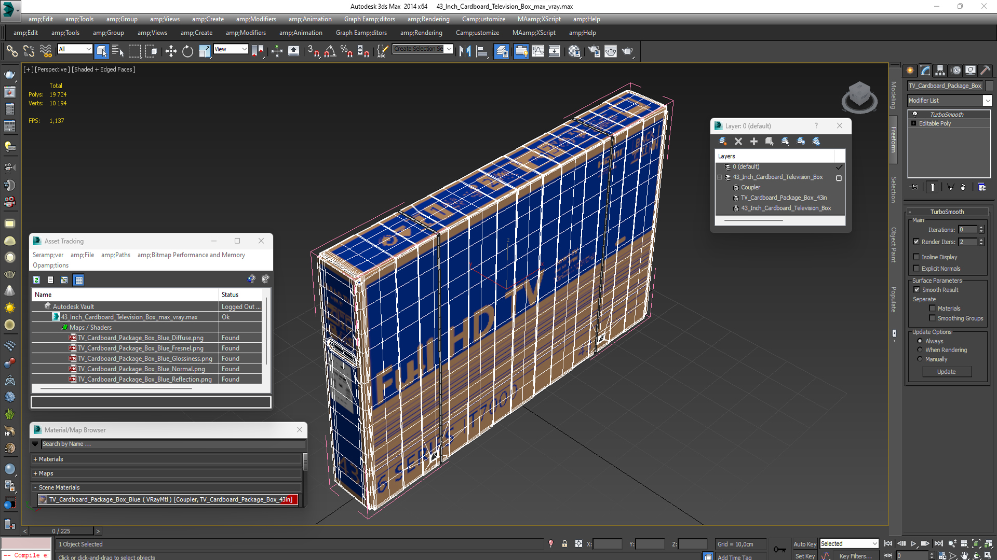The image size is (997, 560).
Task: Open the Modifier List dropdown
Action: tap(949, 101)
